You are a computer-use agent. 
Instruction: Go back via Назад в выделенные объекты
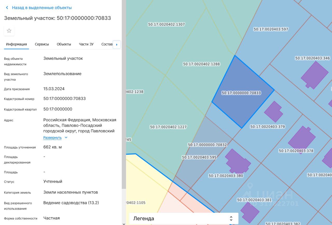pos(42,8)
